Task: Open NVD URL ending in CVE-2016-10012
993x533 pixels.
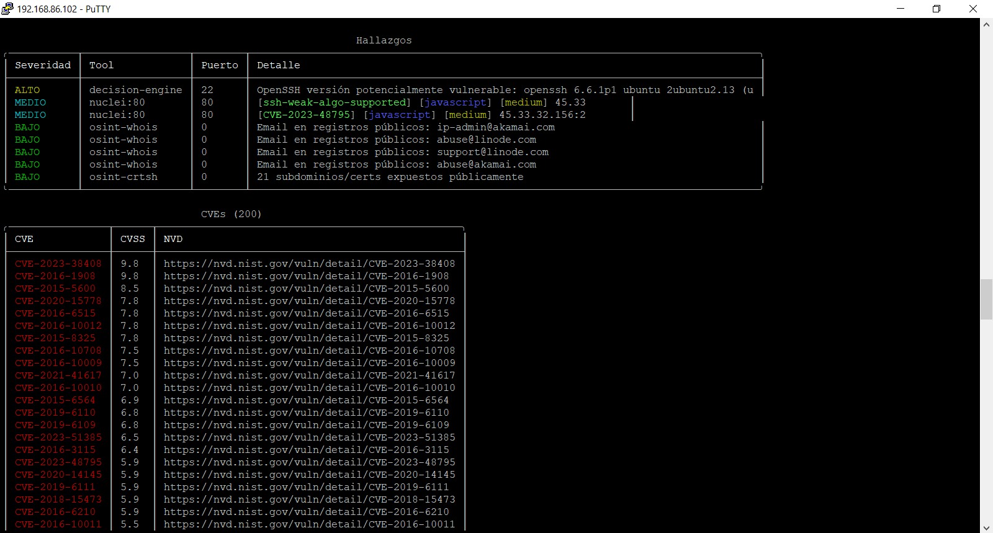Action: point(310,326)
